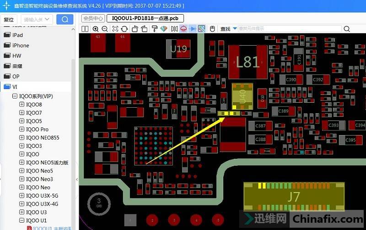Toggle the red dome toolbar button
The height and width of the screenshot is (230, 366).
pyautogui.click(x=183, y=29)
